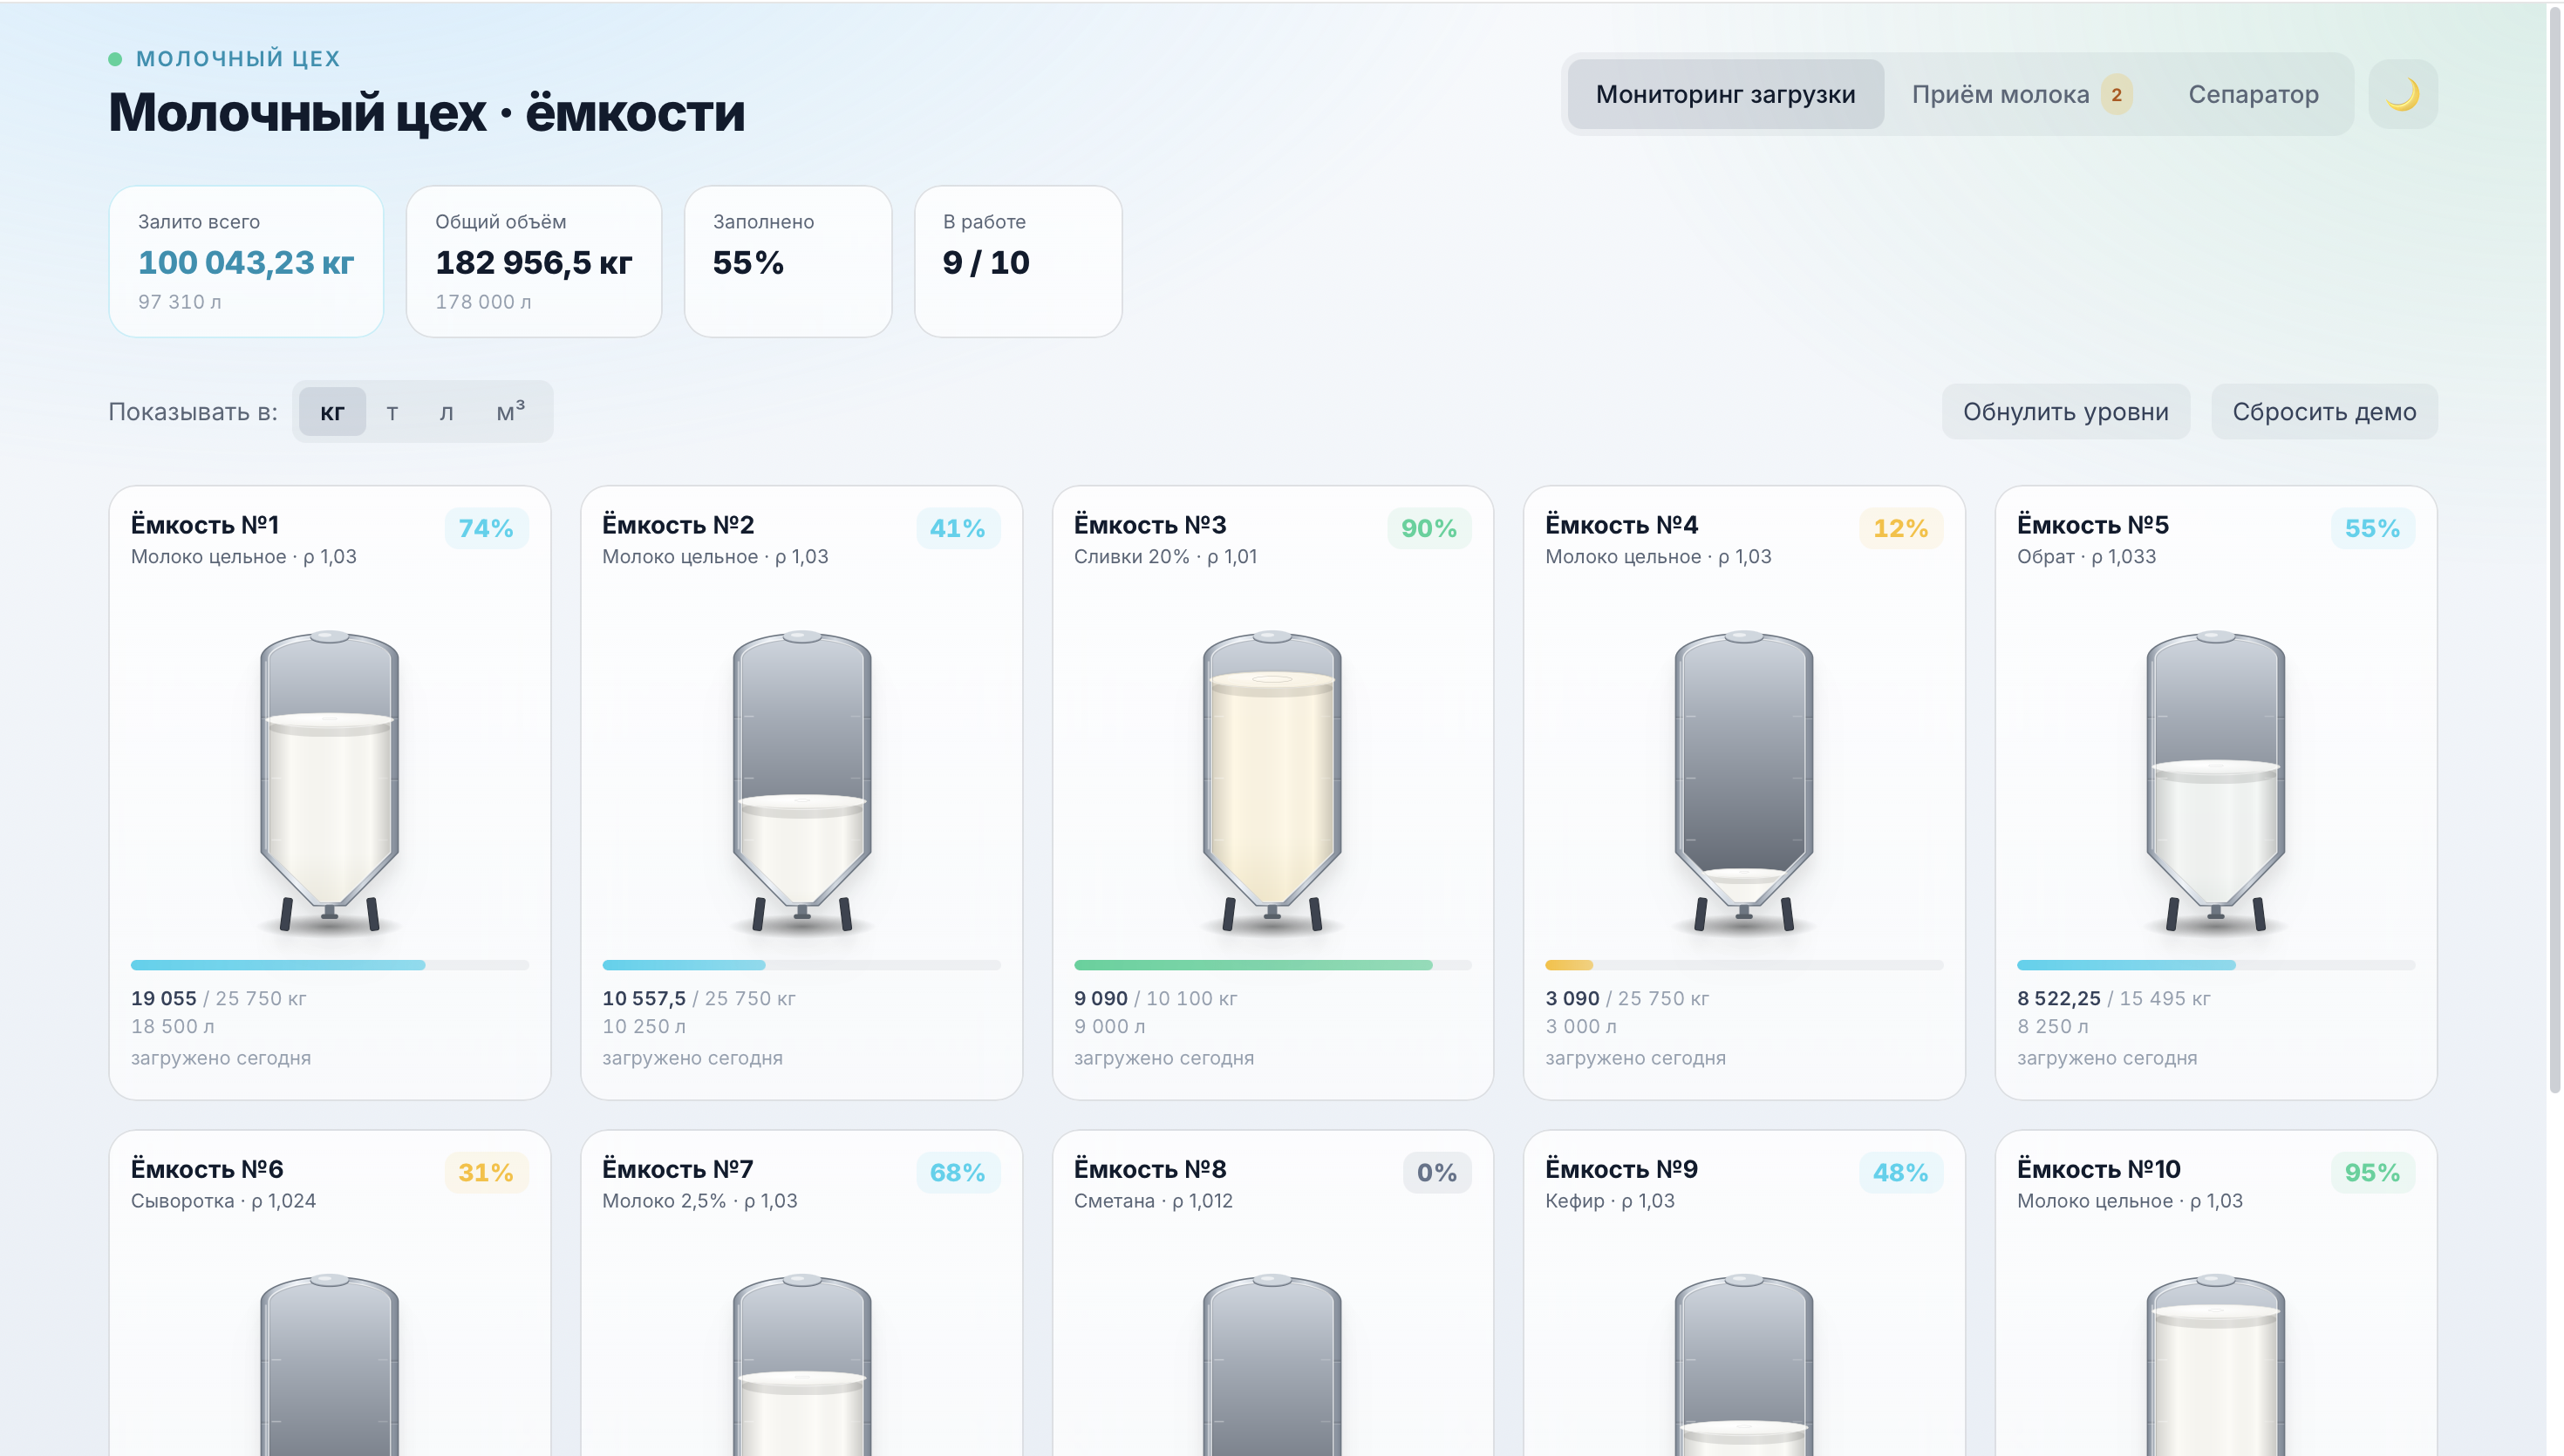Viewport: 2564px width, 1456px height.
Task: Click the nearly empty tank of Ёмкость №4
Action: click(1744, 781)
